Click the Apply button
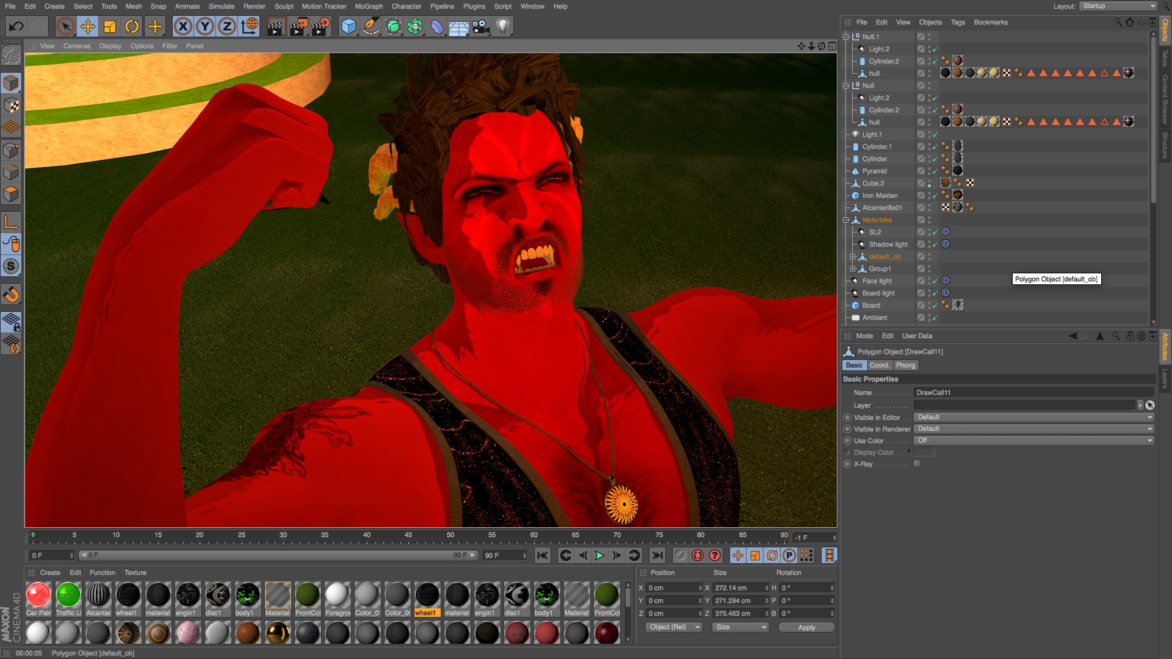 806,627
